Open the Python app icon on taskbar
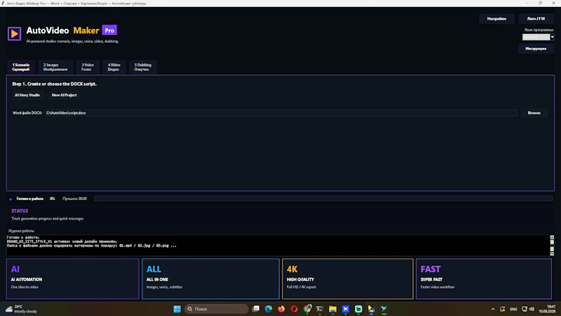Image resolution: width=561 pixels, height=316 pixels. tap(372, 309)
